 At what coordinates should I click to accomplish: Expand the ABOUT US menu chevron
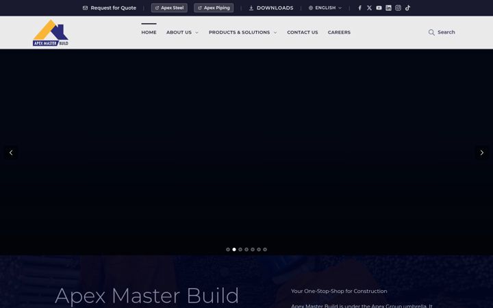click(197, 32)
